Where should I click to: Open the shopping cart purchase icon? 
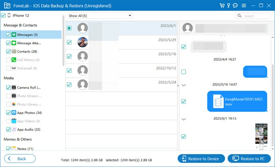tap(222, 6)
